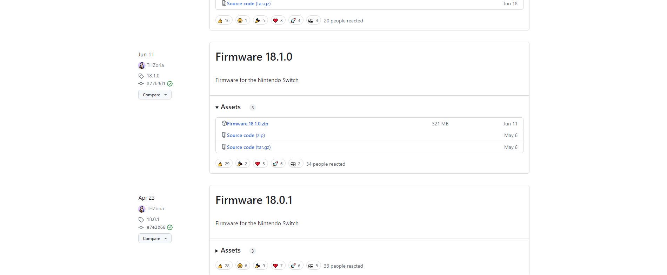
Task: Open THZoria profile link under Apr 23
Action: coord(155,208)
